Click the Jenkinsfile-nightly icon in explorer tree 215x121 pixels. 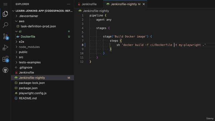[16, 78]
